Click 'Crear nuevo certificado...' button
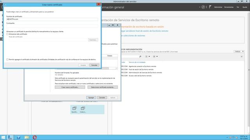250x140 pixels. pos(70,87)
